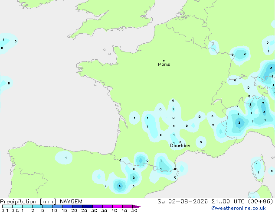Screen dimensions: 275x212
Task: Click the date 'Su 02-08-2026'
Action: 183,202
